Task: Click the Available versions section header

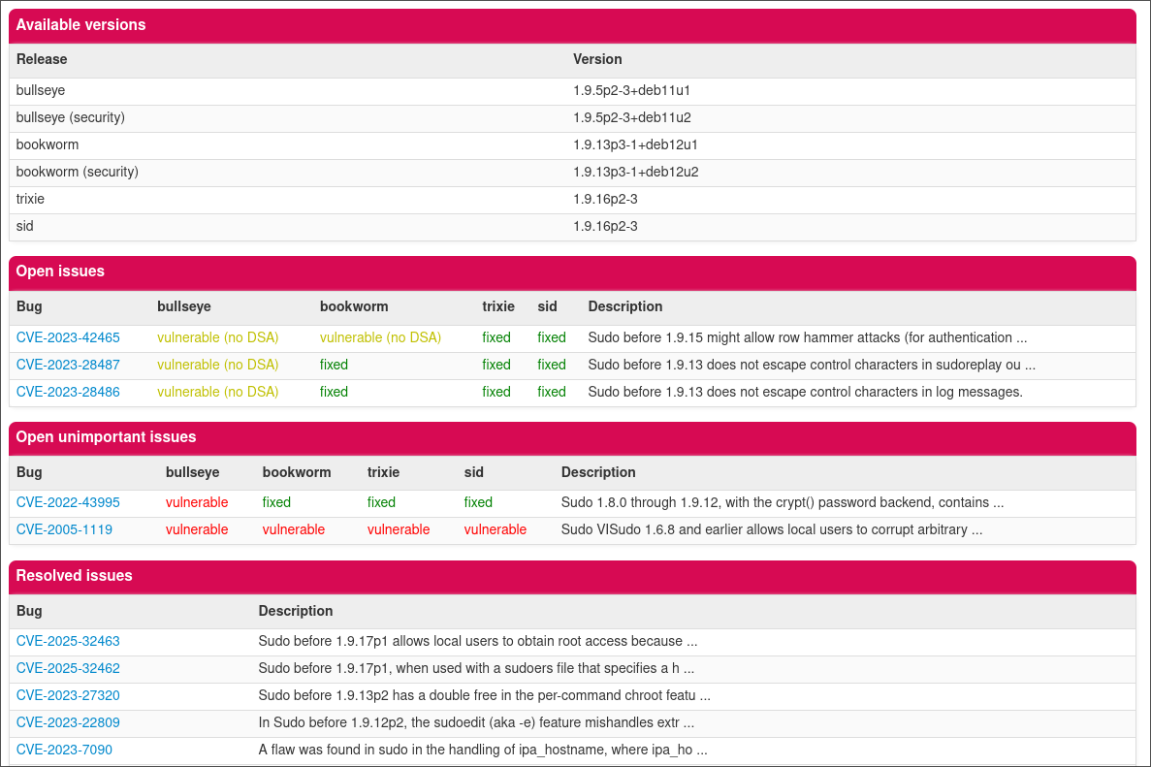Action: click(x=572, y=25)
